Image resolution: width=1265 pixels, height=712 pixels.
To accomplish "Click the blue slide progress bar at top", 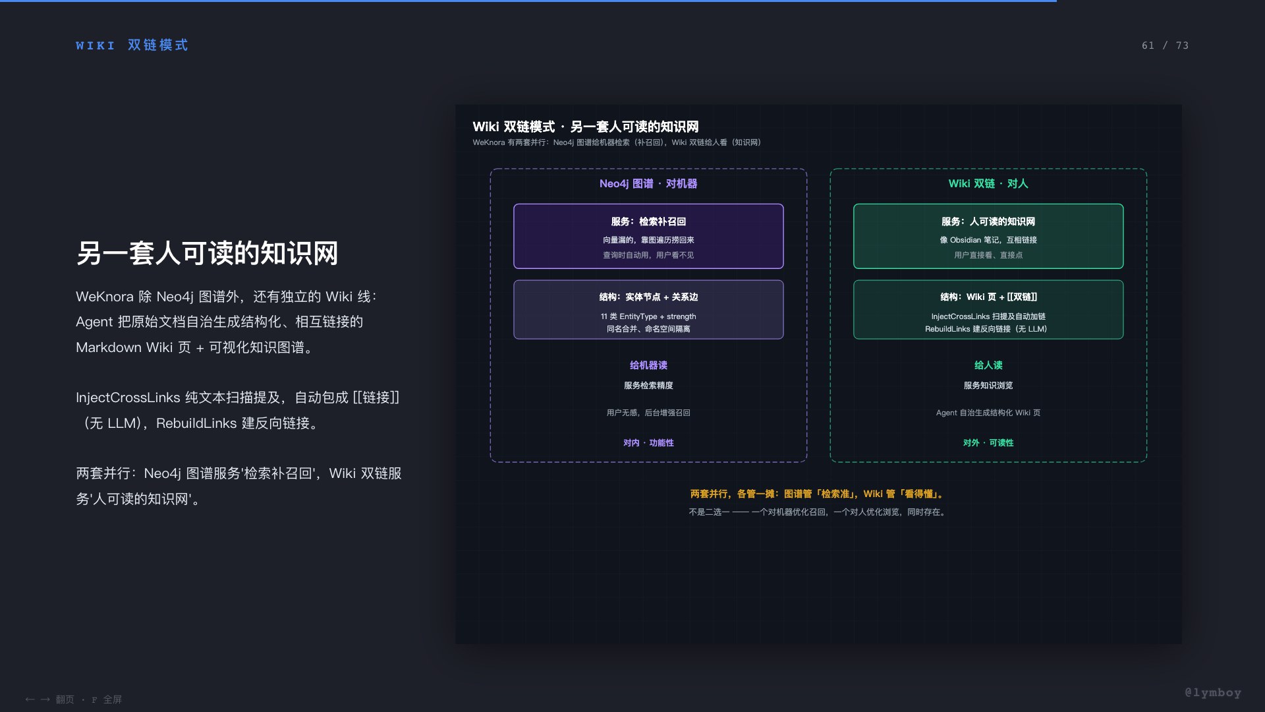I will click(x=528, y=1).
